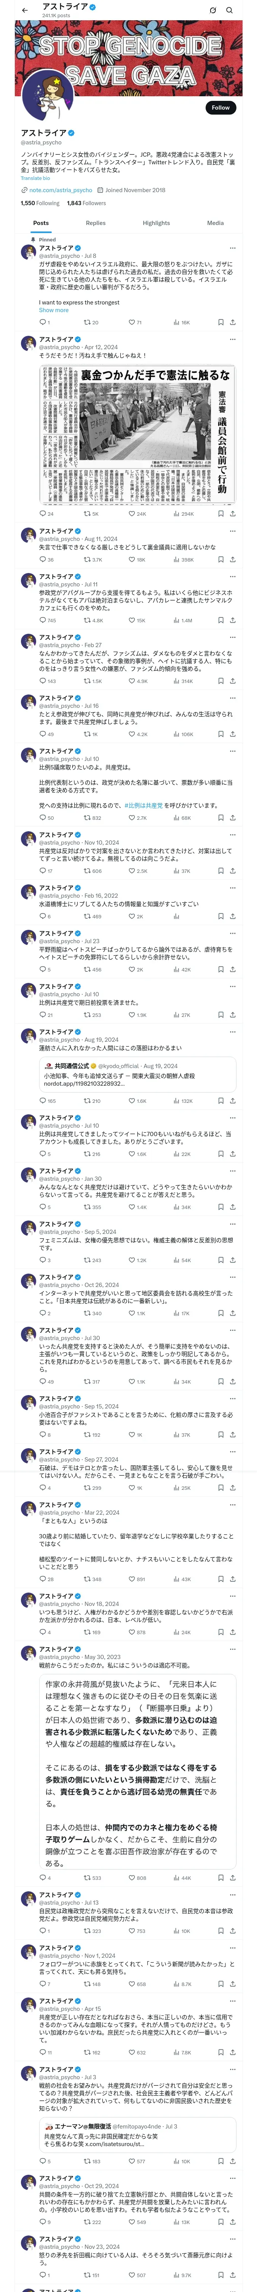View analytics for the Jul 11 post
This screenshot has height=2292, width=257.
(x=182, y=620)
